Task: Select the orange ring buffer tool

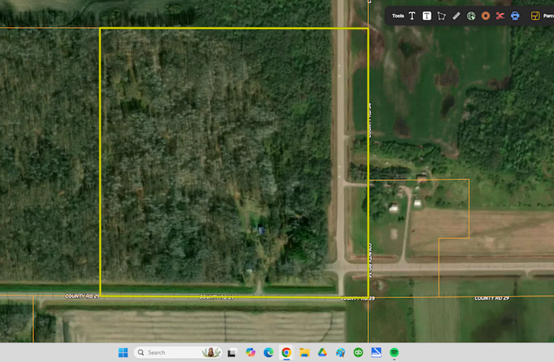Action: 486,16
